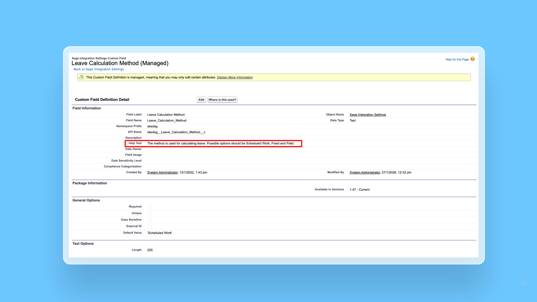Click the Data Owner label
This screenshot has height=302, width=537.
coord(133,149)
